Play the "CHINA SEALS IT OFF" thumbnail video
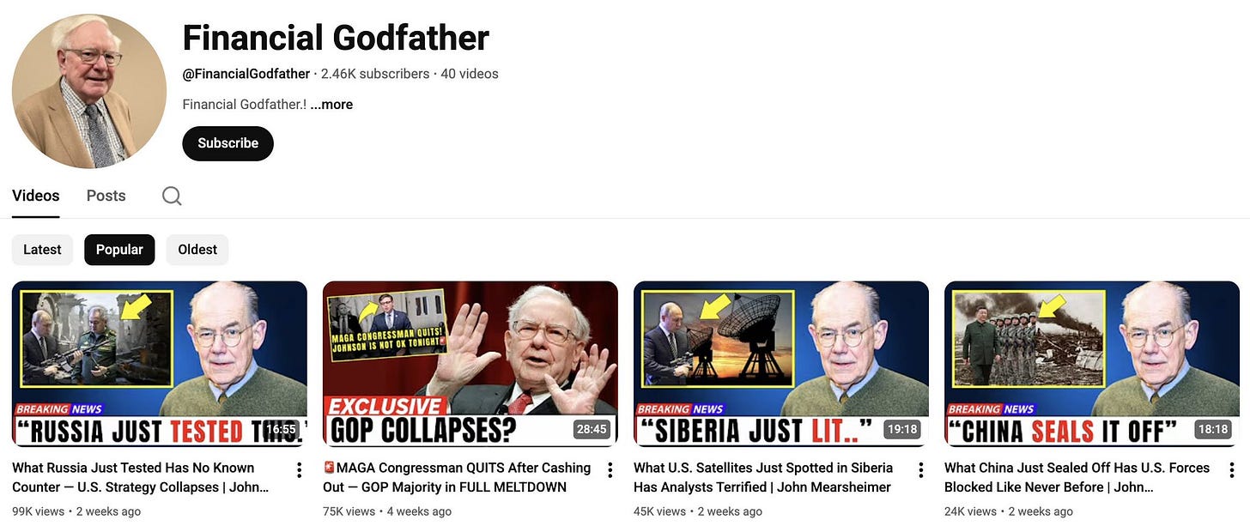This screenshot has width=1250, height=532. (1092, 364)
